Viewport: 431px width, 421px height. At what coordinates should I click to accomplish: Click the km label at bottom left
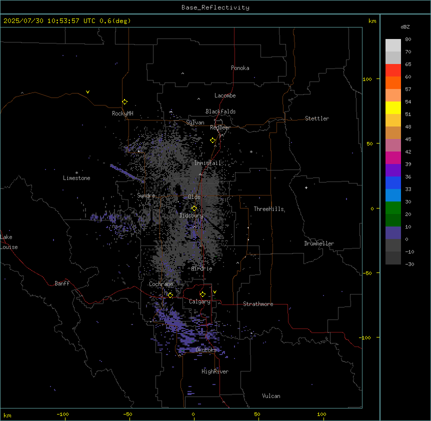pyautogui.click(x=7, y=415)
